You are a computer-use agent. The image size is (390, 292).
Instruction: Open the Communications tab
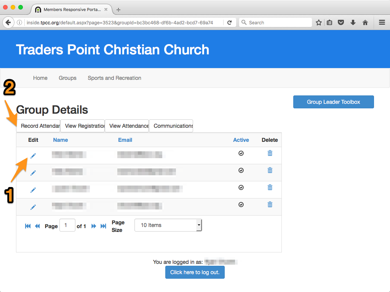[x=171, y=126]
